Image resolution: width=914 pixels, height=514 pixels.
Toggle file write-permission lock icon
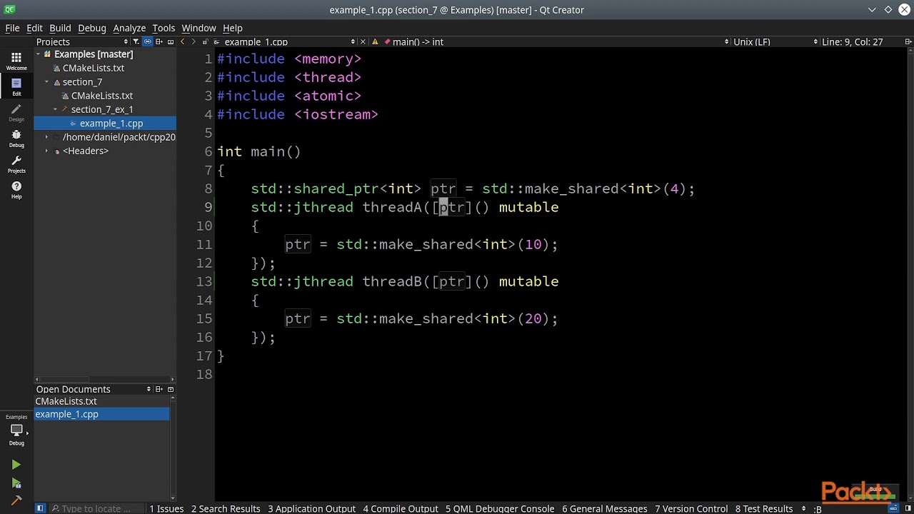[205, 42]
